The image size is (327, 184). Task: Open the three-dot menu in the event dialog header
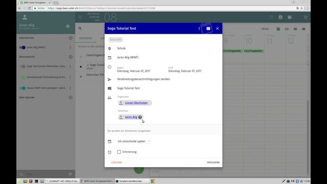[x=199, y=29]
